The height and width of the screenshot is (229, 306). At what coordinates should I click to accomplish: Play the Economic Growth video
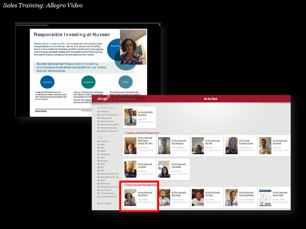(228, 151)
